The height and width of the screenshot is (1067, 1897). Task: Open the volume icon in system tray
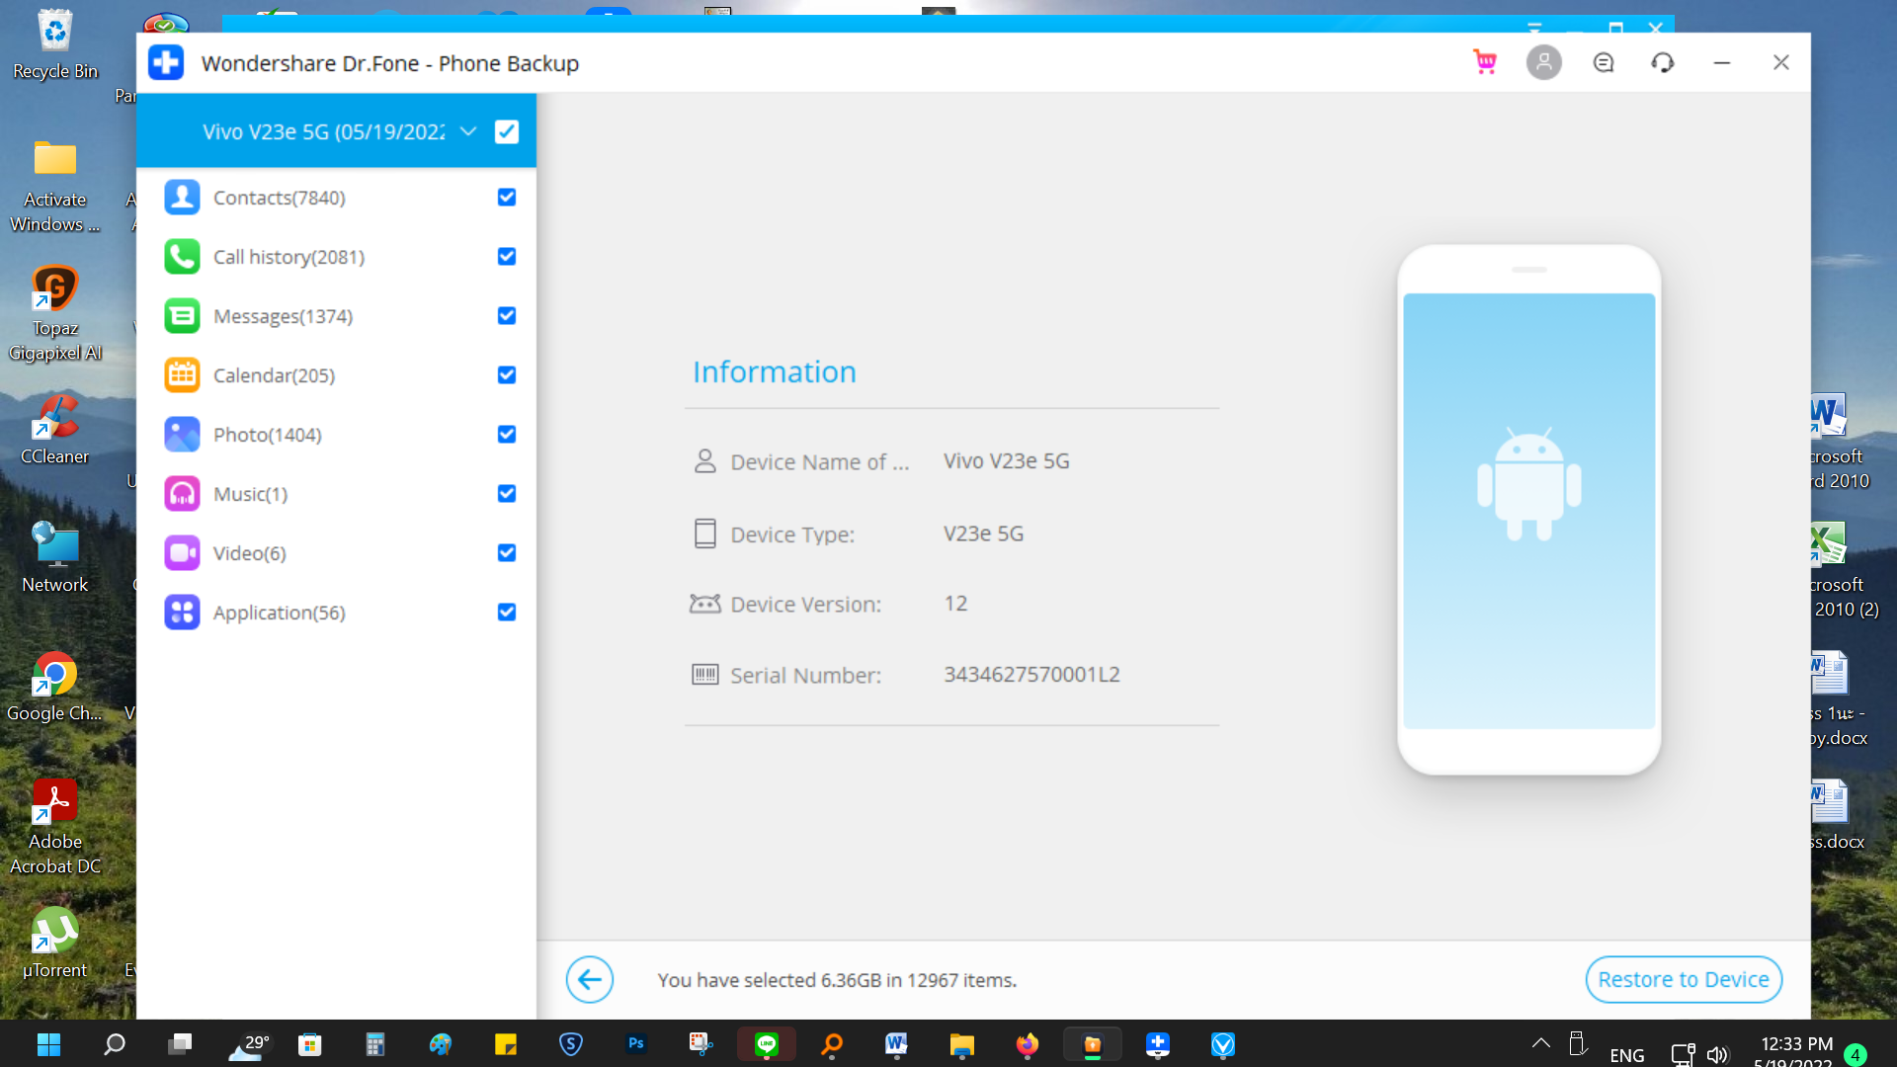pyautogui.click(x=1717, y=1055)
